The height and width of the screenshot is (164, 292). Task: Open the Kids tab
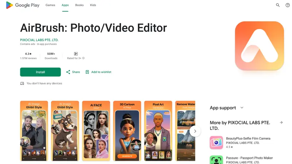(x=93, y=5)
